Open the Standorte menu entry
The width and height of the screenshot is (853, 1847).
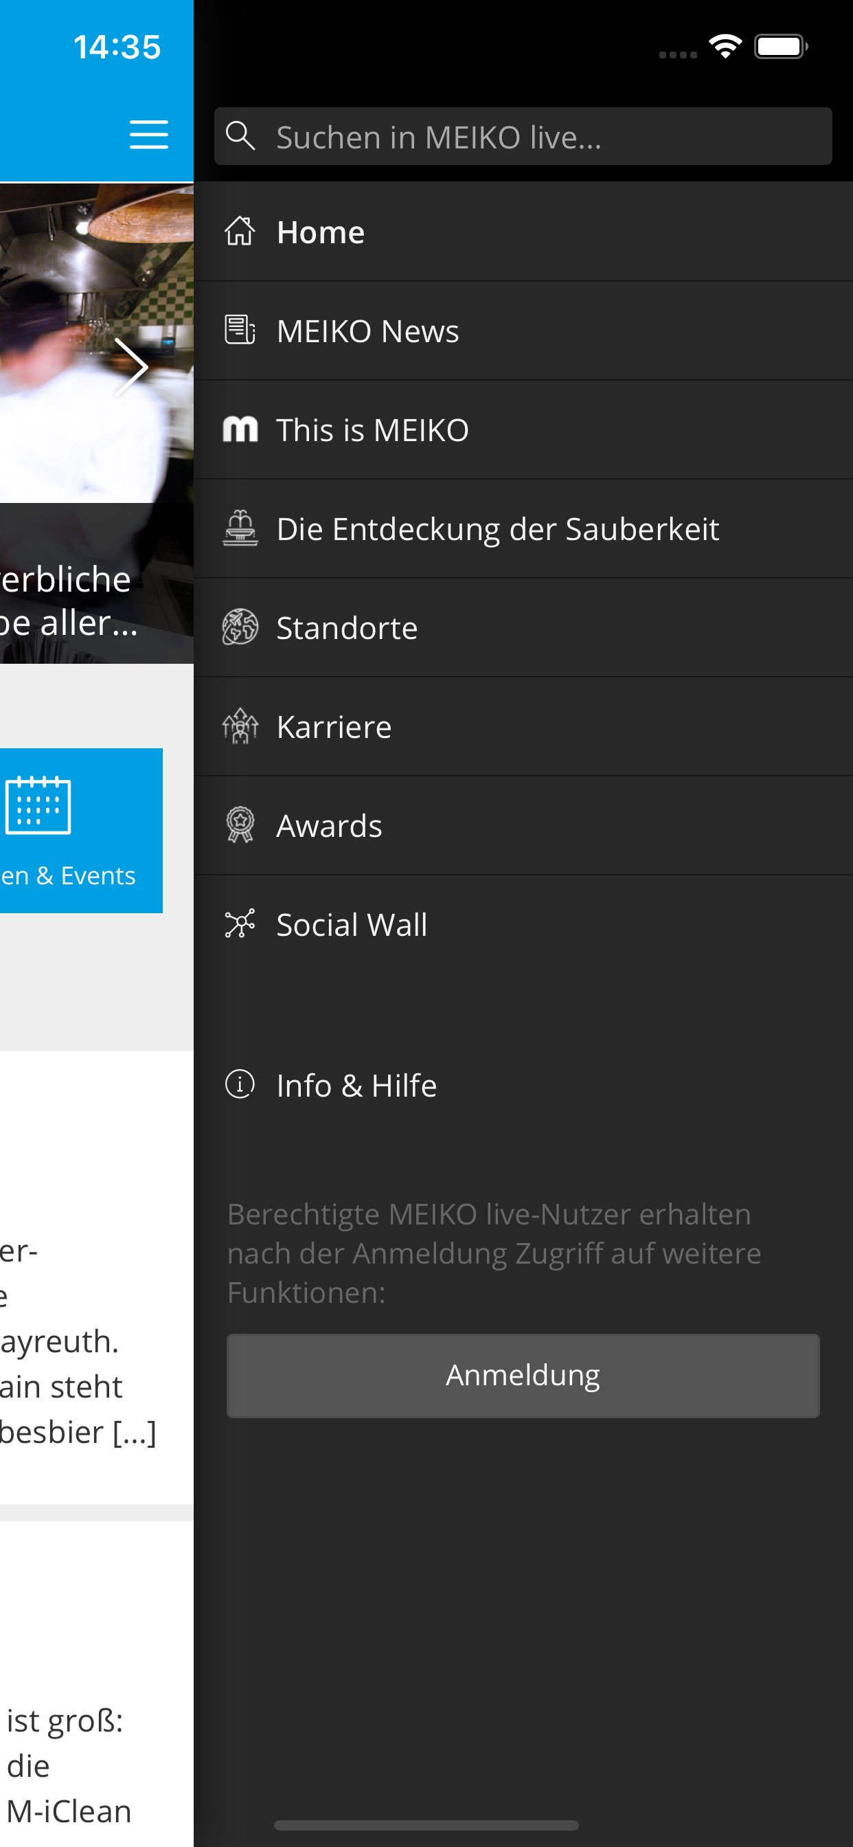(523, 627)
